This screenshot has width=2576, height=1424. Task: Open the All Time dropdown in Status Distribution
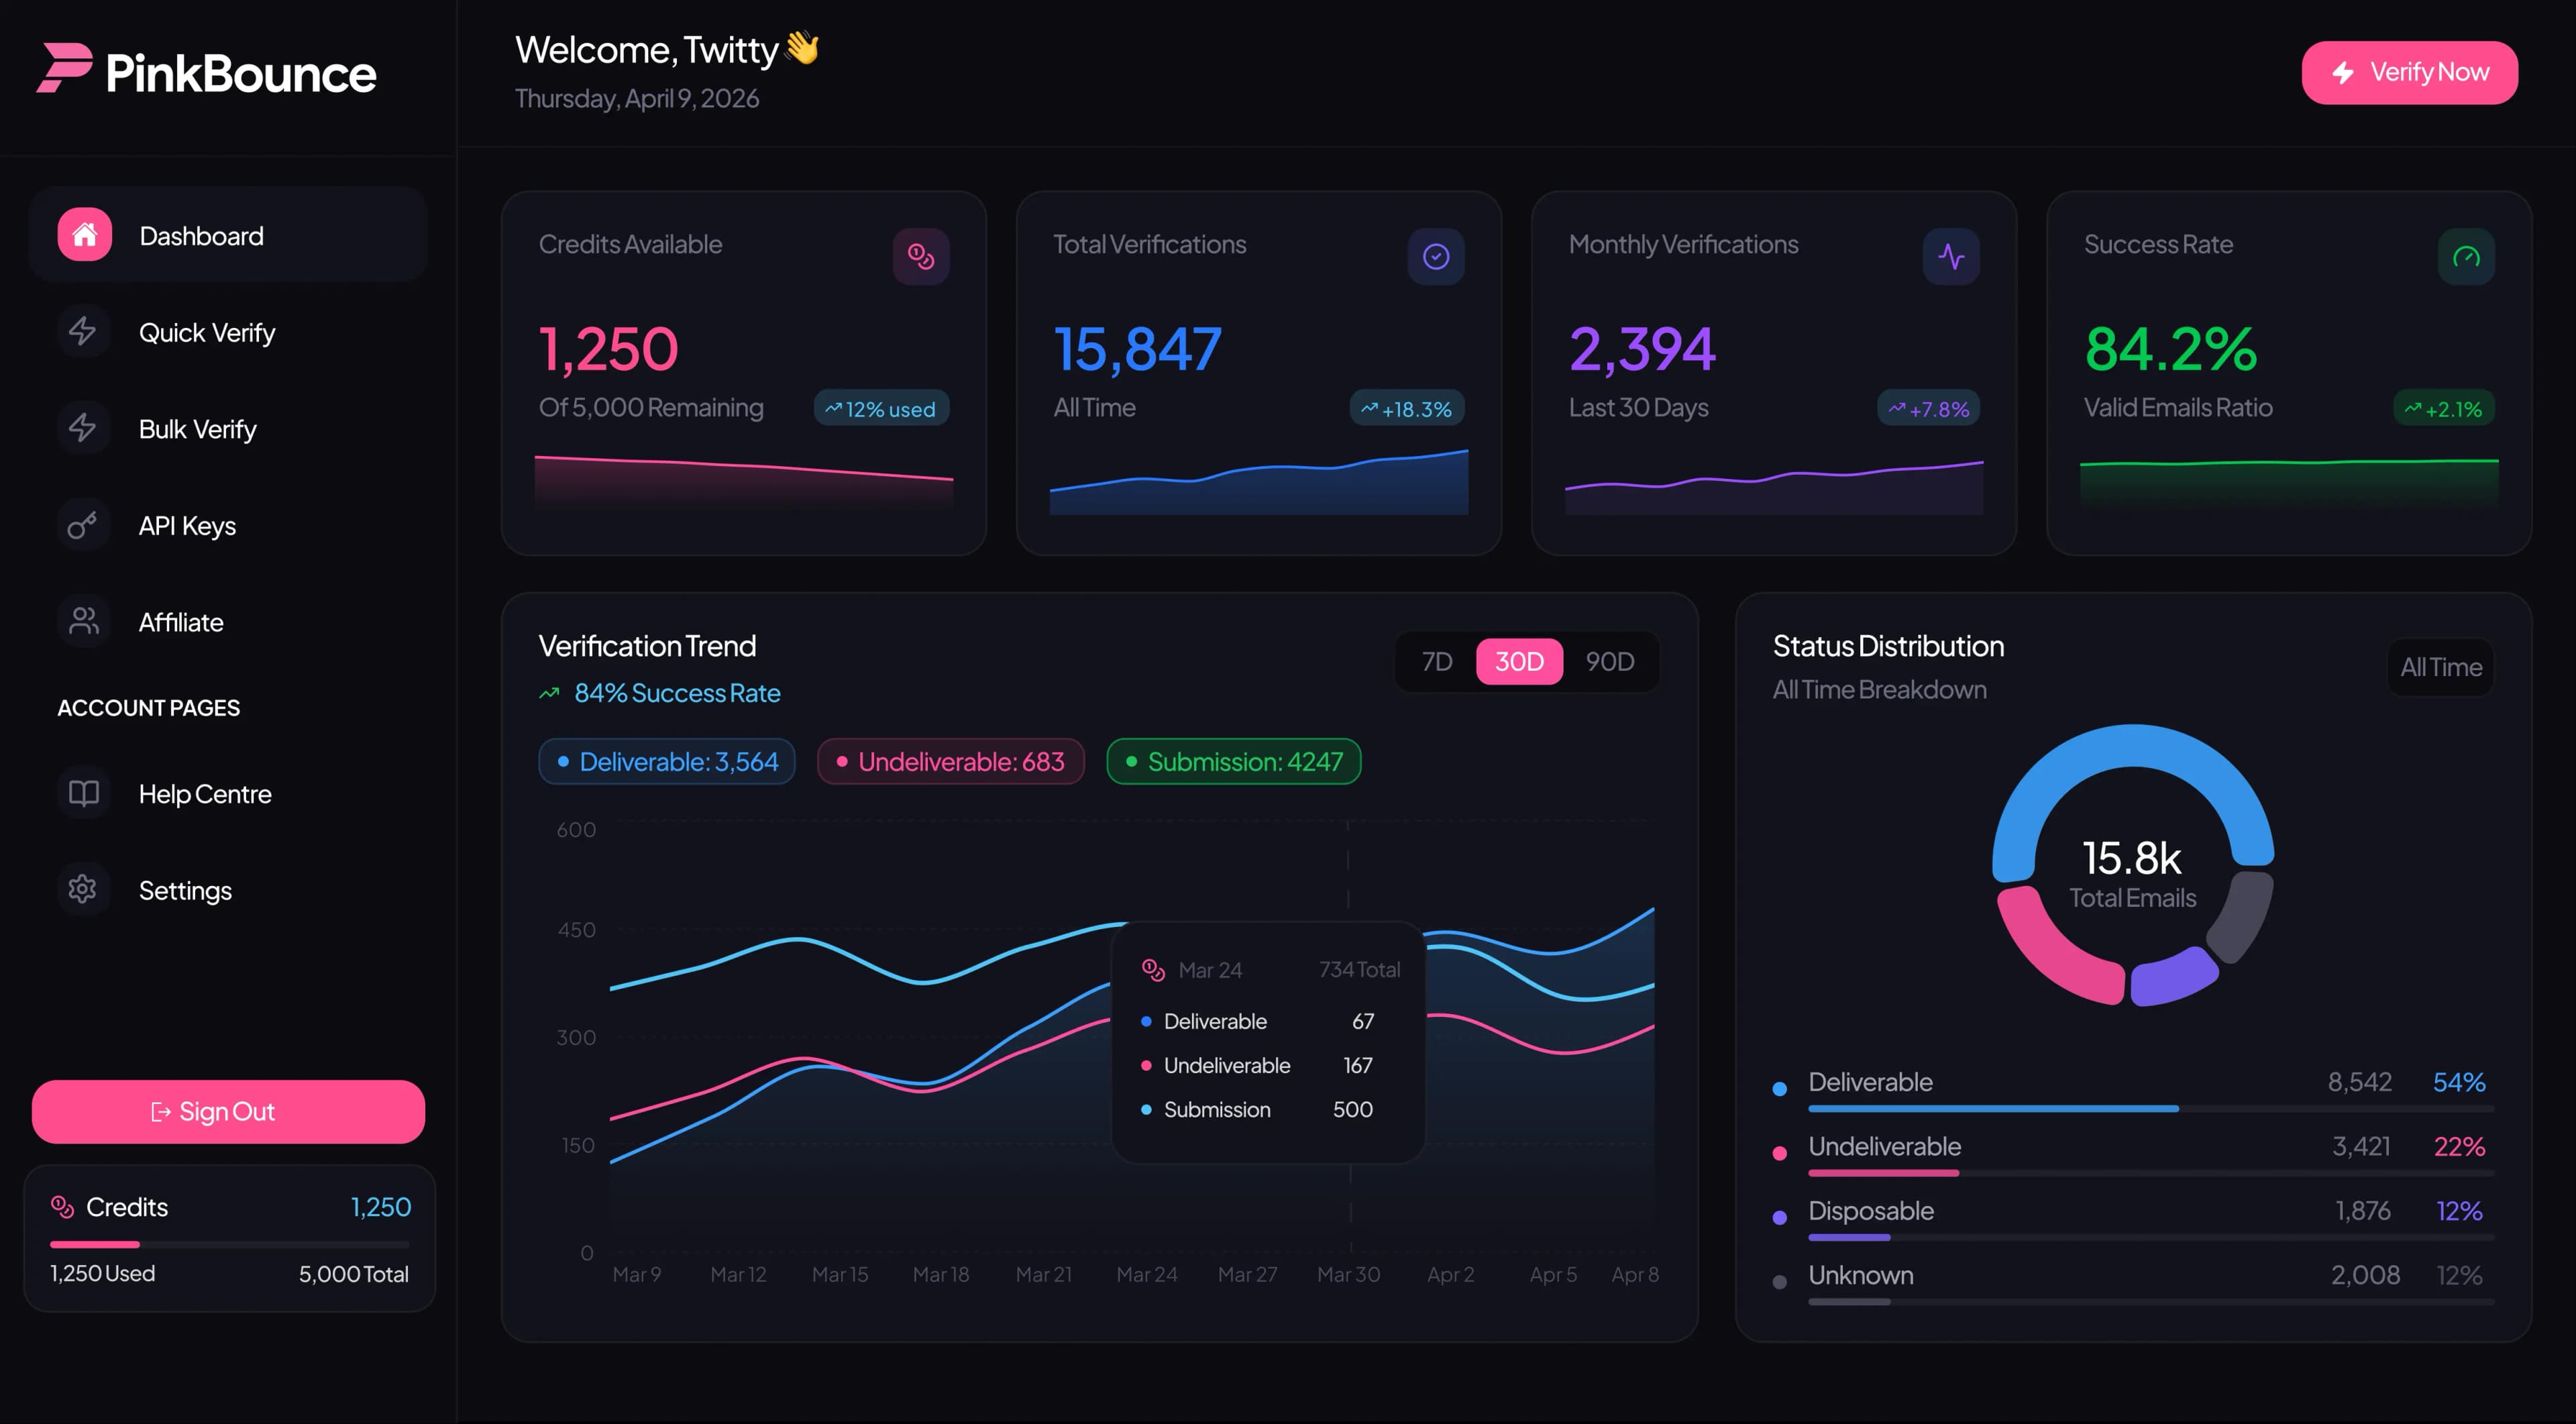2440,667
